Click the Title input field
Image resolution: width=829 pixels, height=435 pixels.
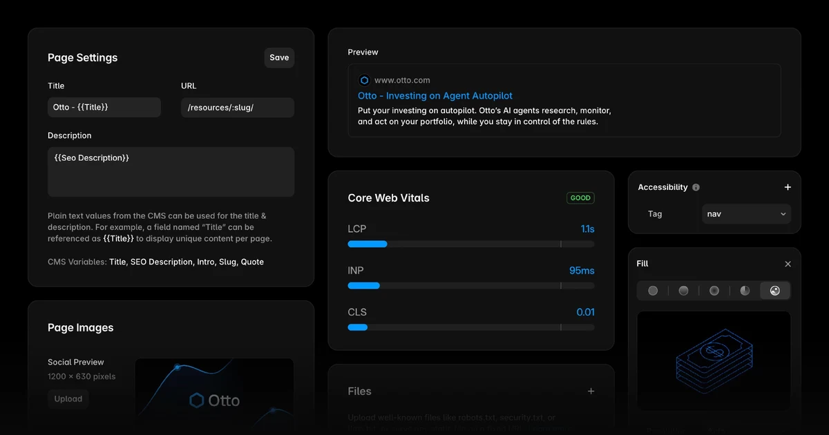104,107
